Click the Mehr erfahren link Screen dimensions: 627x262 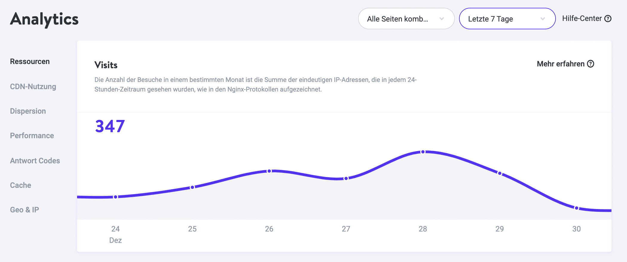pos(561,64)
